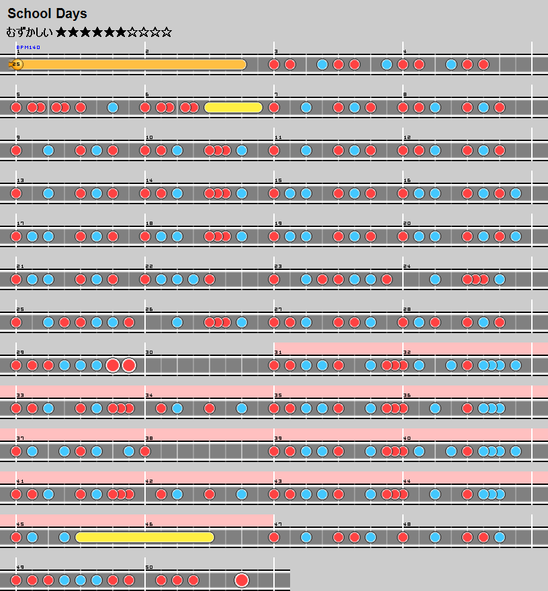Click the long yellow drumroll spanning measures 45-46
Viewport: 548px width, 591px height.
point(144,537)
